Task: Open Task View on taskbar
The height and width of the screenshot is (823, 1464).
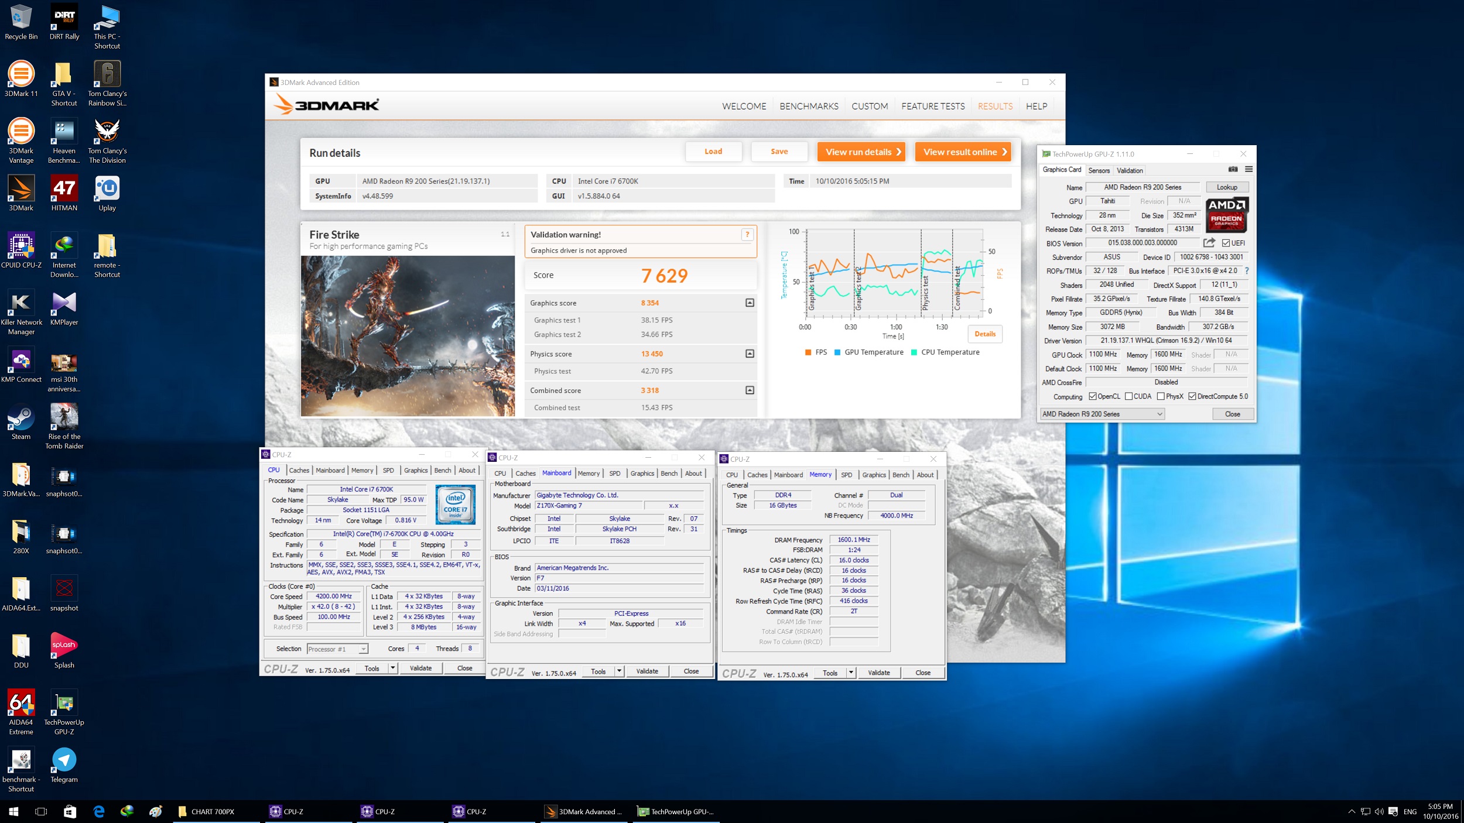Action: point(41,811)
